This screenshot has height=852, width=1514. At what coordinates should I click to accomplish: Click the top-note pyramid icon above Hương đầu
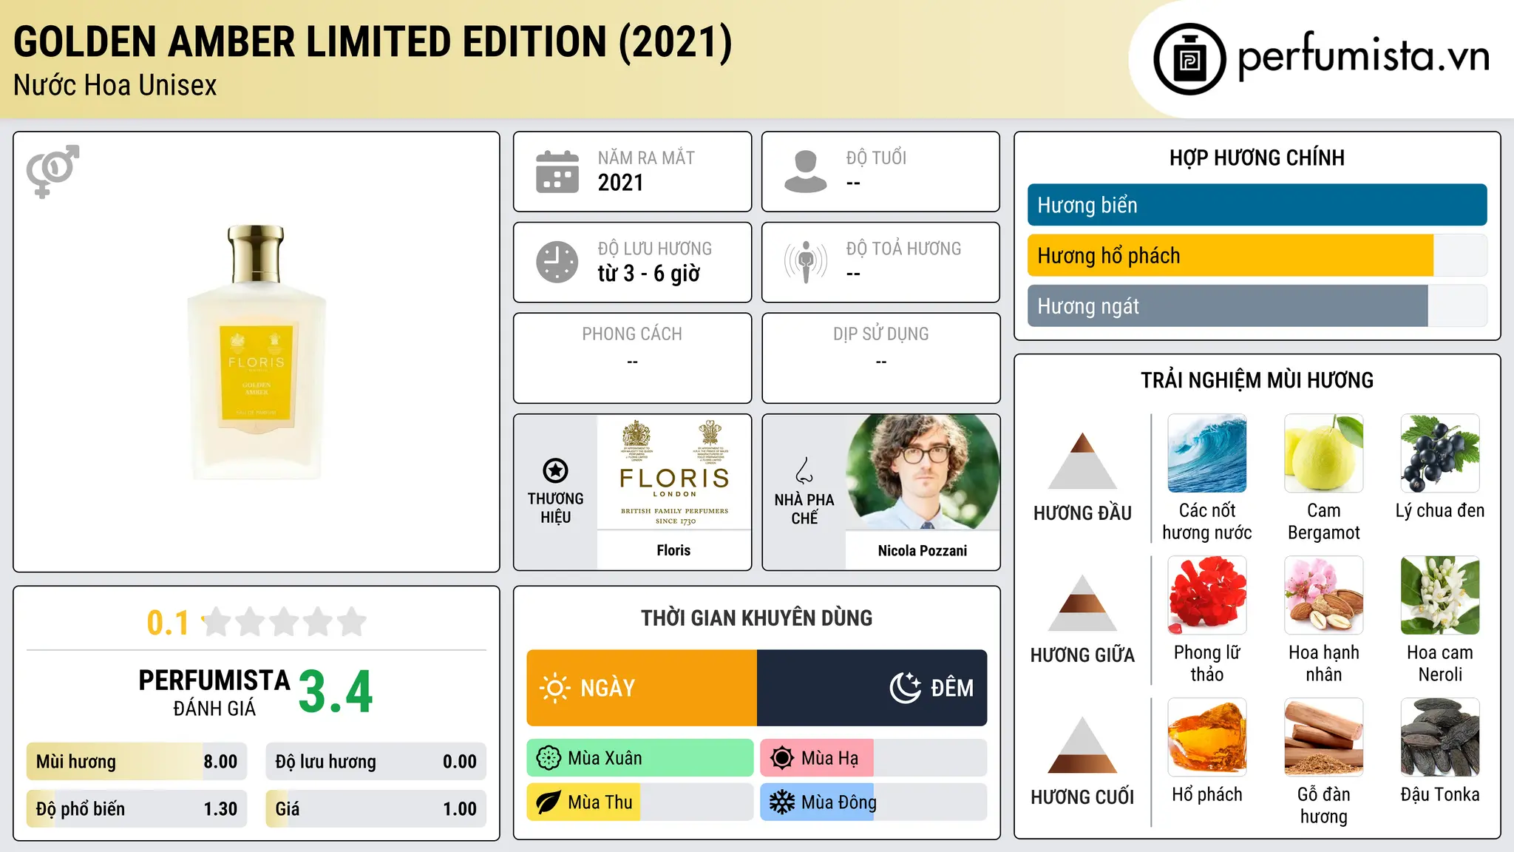coord(1083,461)
